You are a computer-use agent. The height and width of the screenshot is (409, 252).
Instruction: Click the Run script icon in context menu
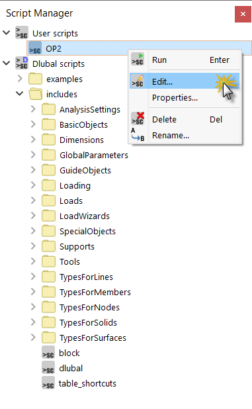tap(138, 59)
